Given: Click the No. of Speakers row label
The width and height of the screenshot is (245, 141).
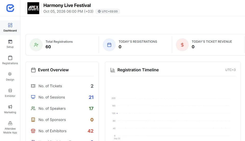Looking at the screenshot, I should point(52,109).
